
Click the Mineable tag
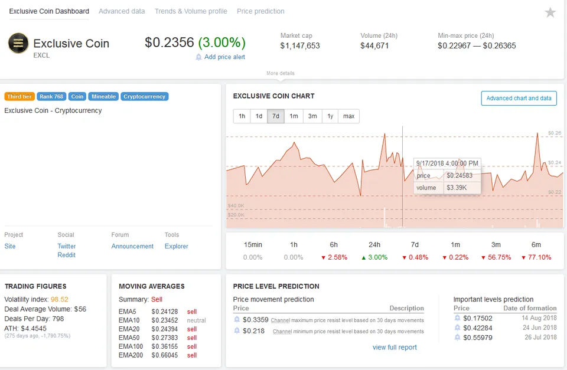point(103,96)
